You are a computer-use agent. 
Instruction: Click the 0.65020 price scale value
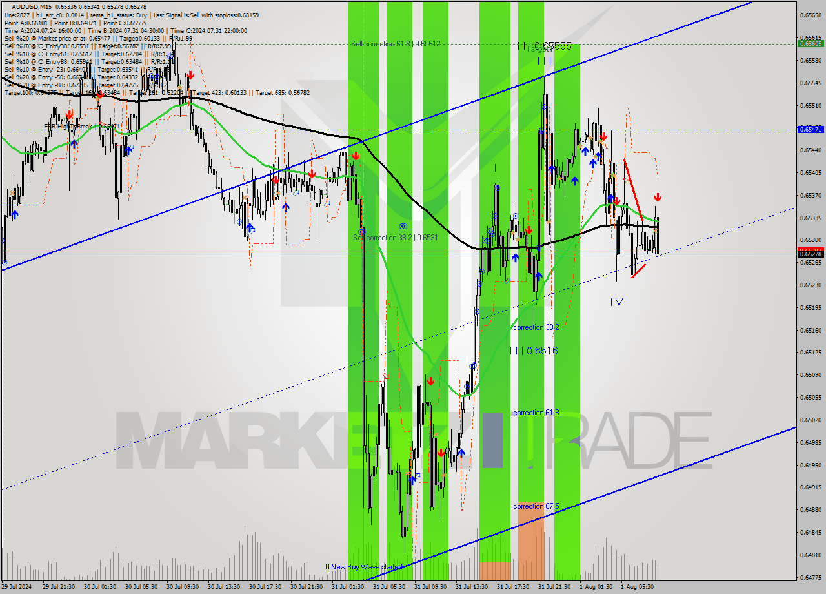pos(810,420)
